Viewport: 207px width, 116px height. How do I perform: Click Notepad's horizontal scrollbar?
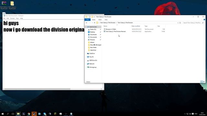click(x=37, y=89)
